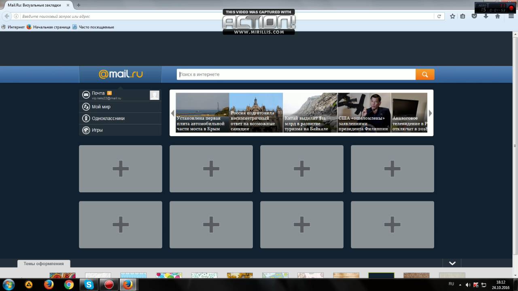Image resolution: width=518 pixels, height=291 pixels.
Task: Close the Mail.Ru browser tab
Action: coord(68,5)
